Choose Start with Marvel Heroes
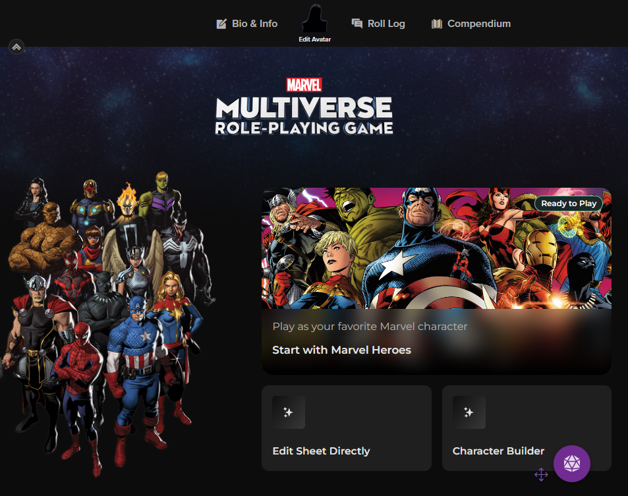Screen dimensions: 628x496 tap(341, 350)
